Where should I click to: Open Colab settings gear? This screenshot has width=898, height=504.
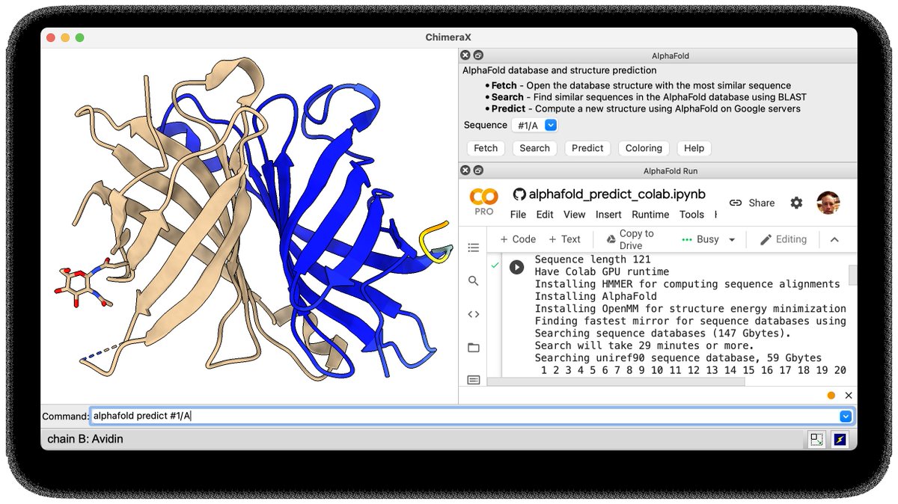pos(796,203)
